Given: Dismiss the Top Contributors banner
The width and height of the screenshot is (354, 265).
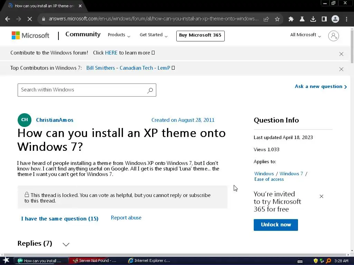Looking at the screenshot, I should (341, 69).
